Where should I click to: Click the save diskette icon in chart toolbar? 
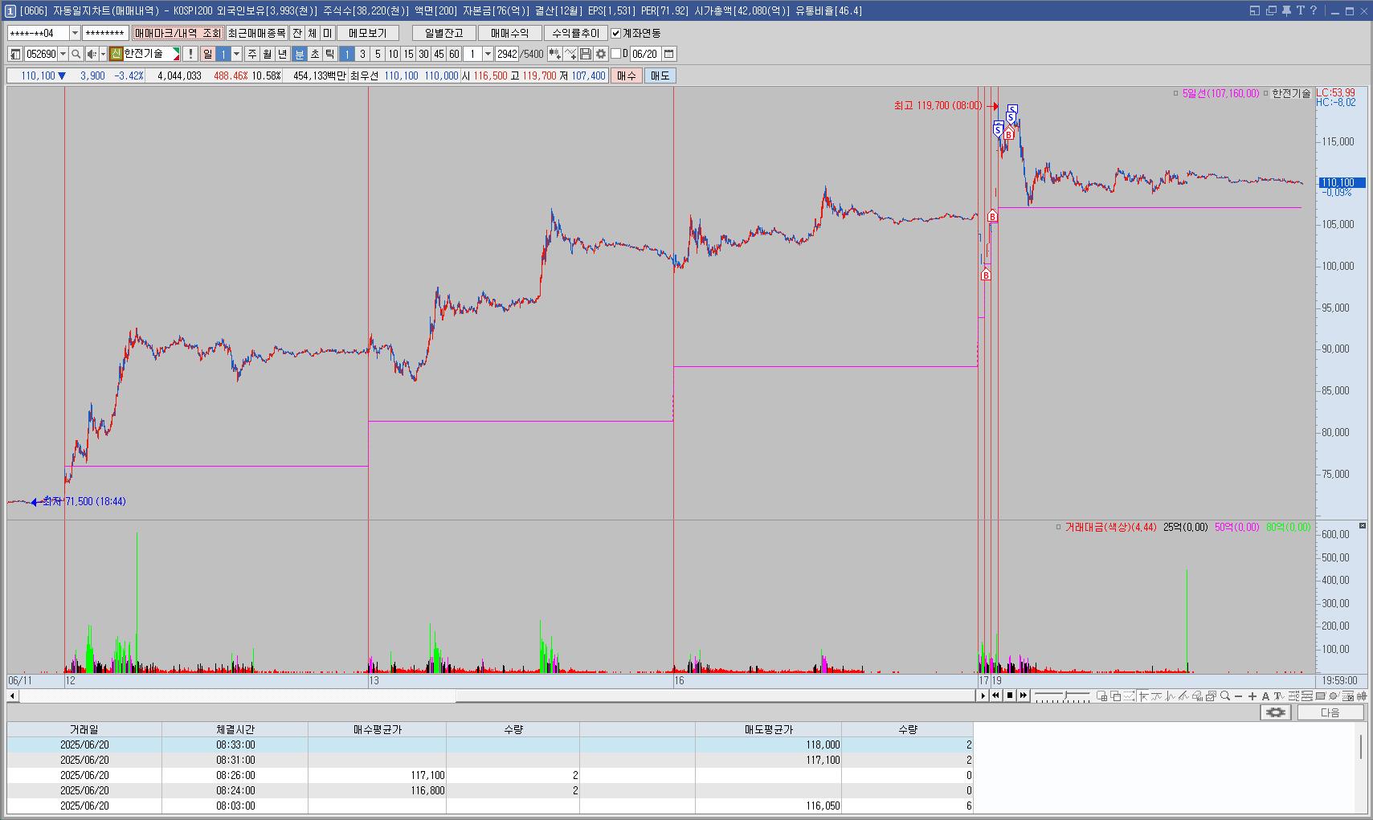click(x=586, y=54)
